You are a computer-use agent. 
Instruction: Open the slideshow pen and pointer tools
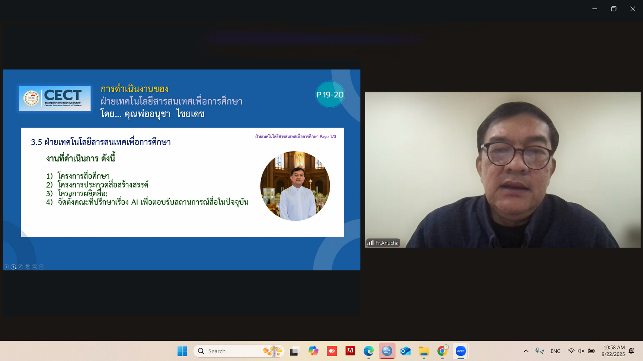pos(20,267)
